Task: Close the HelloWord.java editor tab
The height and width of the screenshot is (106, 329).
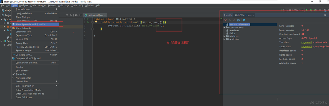Action: (x=105, y=15)
